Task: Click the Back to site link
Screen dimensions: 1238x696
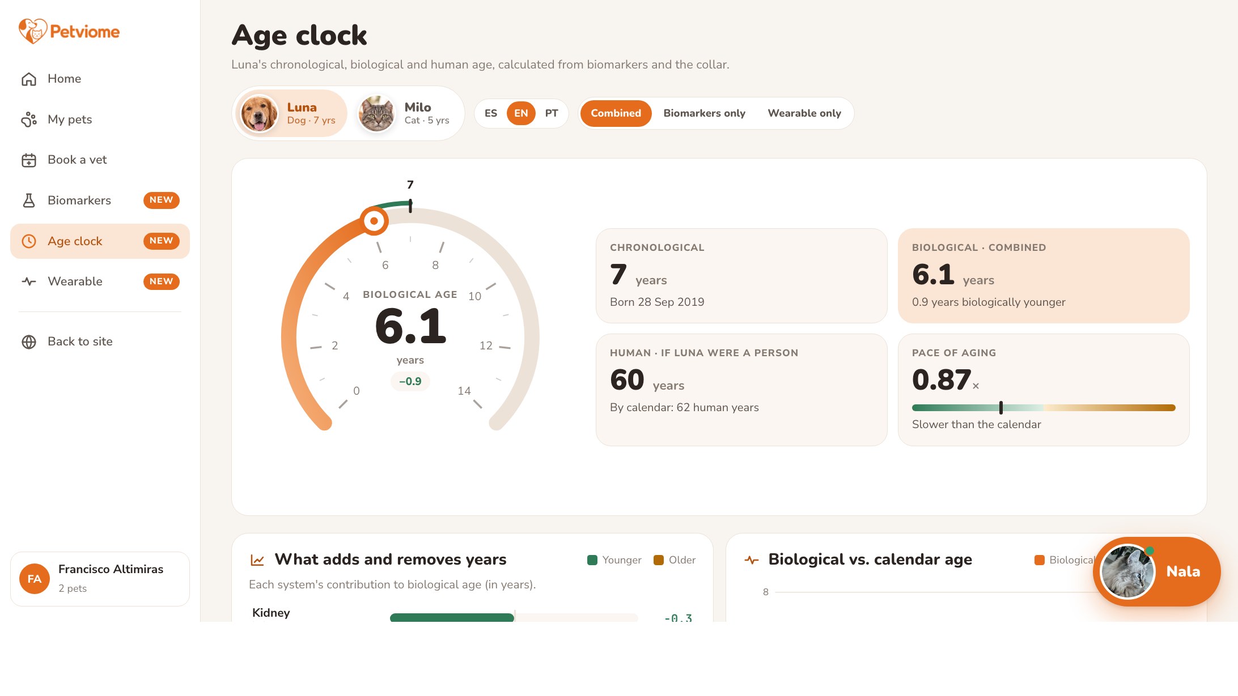Action: pos(100,341)
